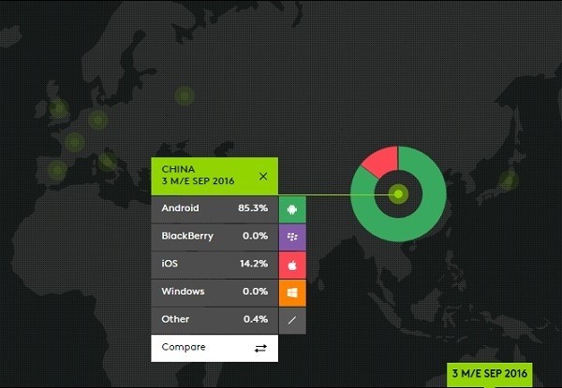The width and height of the screenshot is (562, 388).
Task: Open the Compare option
Action: pyautogui.click(x=184, y=348)
